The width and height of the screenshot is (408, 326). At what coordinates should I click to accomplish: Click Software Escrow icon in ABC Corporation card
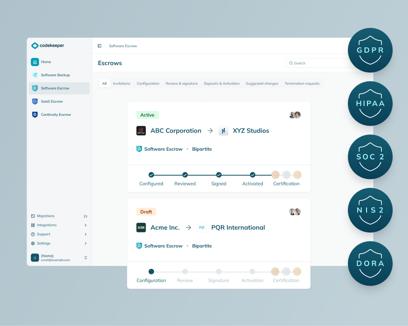pyautogui.click(x=139, y=149)
